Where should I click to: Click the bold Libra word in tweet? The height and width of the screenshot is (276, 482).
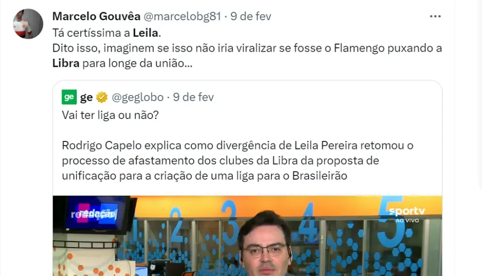click(x=66, y=63)
